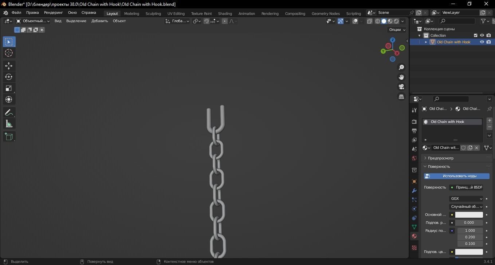The image size is (495, 265).
Task: Switch to the Geometry Nodes workspace tab
Action: coord(326,13)
